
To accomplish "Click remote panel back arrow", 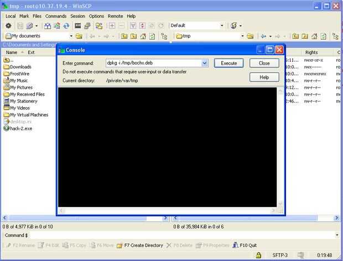I will [263, 36].
